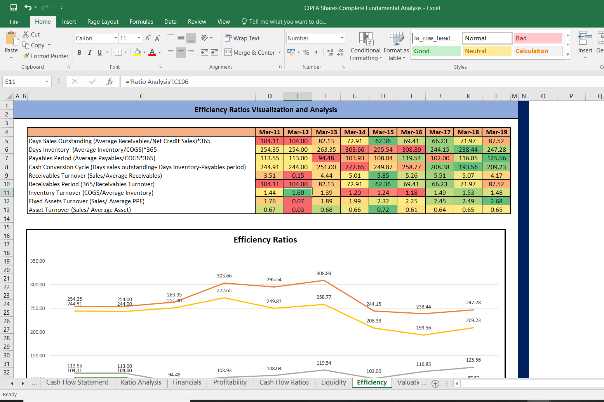The image size is (604, 402).
Task: Toggle Bold formatting
Action: click(79, 52)
